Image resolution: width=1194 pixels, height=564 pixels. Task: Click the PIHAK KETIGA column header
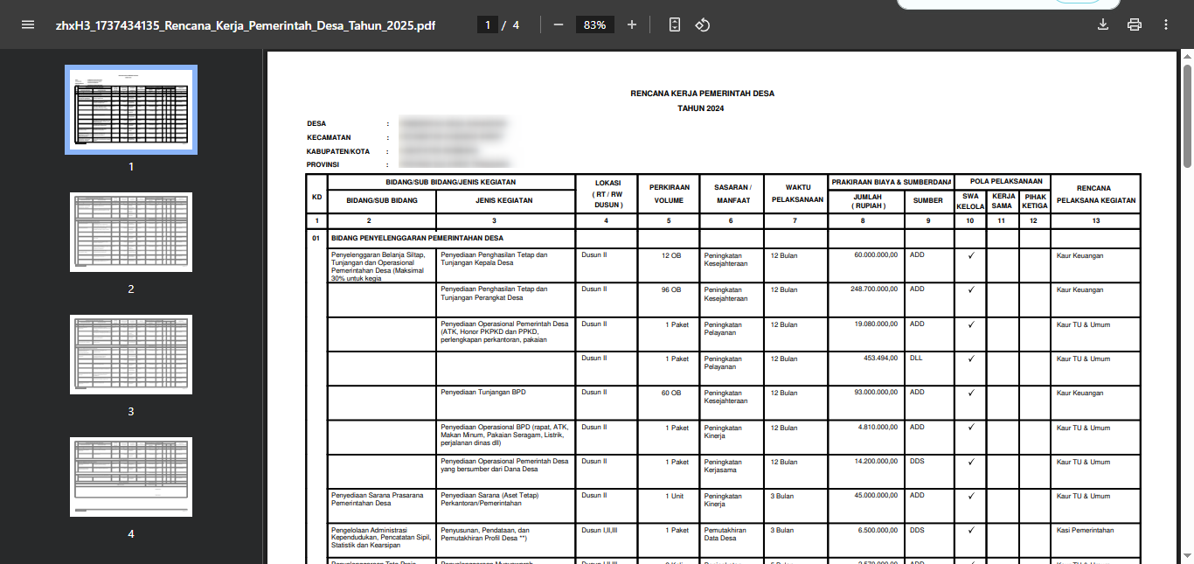1035,201
